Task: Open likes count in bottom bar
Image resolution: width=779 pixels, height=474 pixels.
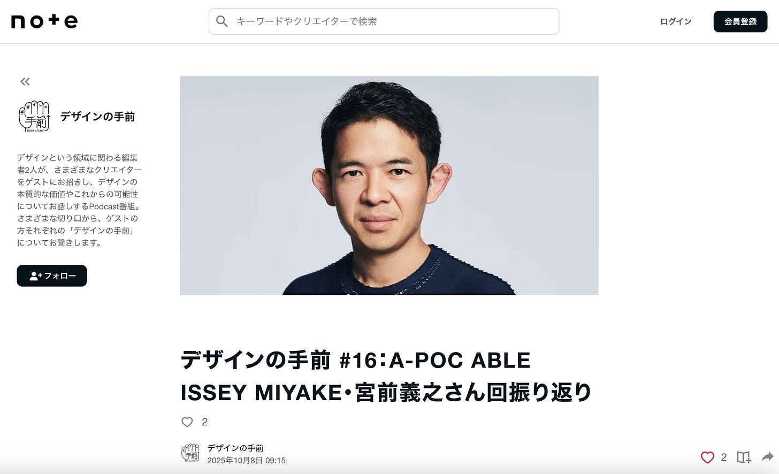Action: tap(724, 457)
